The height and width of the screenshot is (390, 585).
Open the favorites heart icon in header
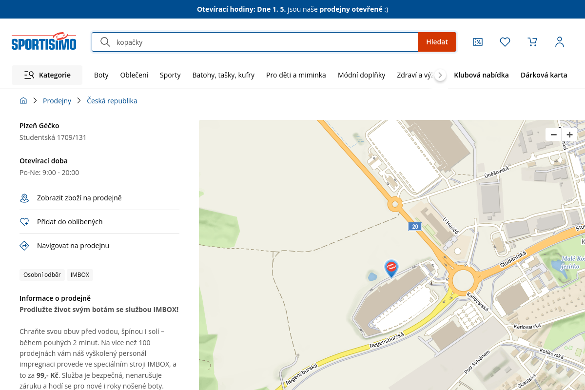pyautogui.click(x=505, y=42)
